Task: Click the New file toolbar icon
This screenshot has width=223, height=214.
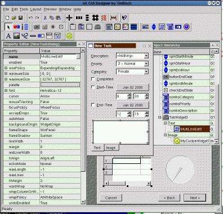Action: (7, 18)
